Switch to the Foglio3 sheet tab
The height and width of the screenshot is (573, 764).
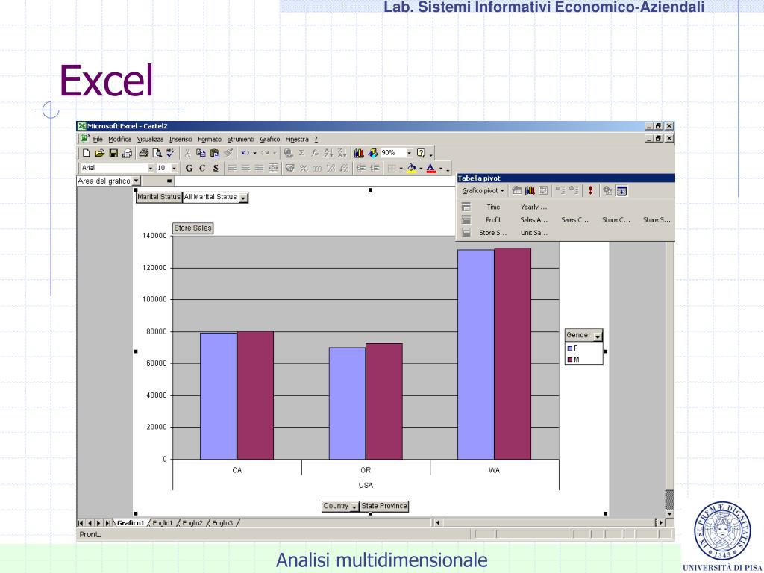tap(222, 523)
